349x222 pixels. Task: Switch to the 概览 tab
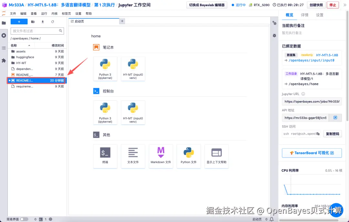(289, 15)
